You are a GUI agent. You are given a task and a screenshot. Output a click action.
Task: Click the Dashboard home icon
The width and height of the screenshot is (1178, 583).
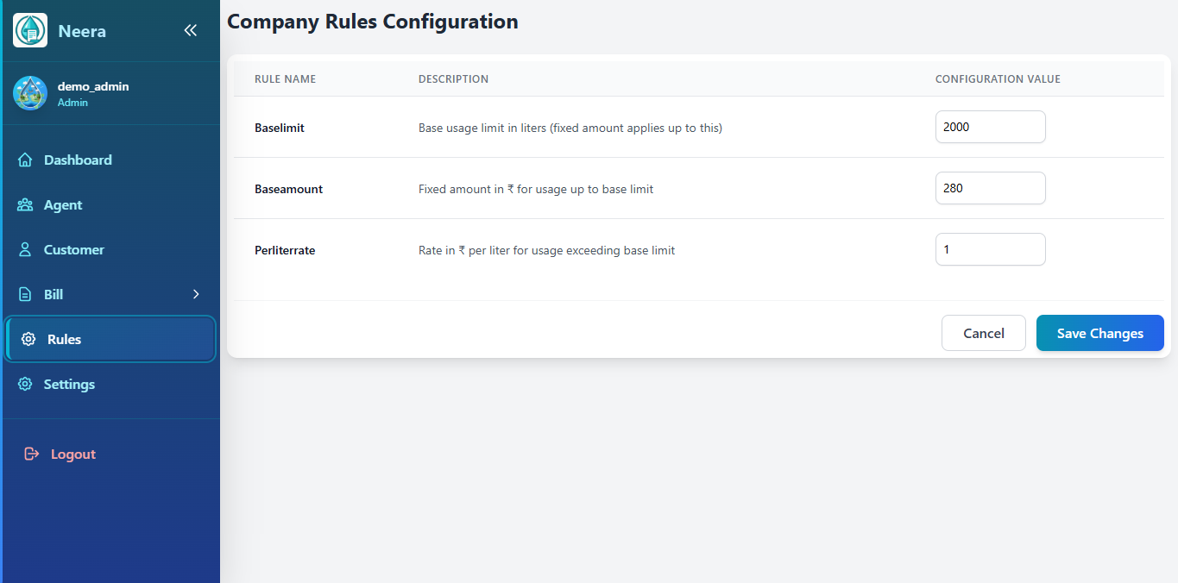tap(25, 160)
